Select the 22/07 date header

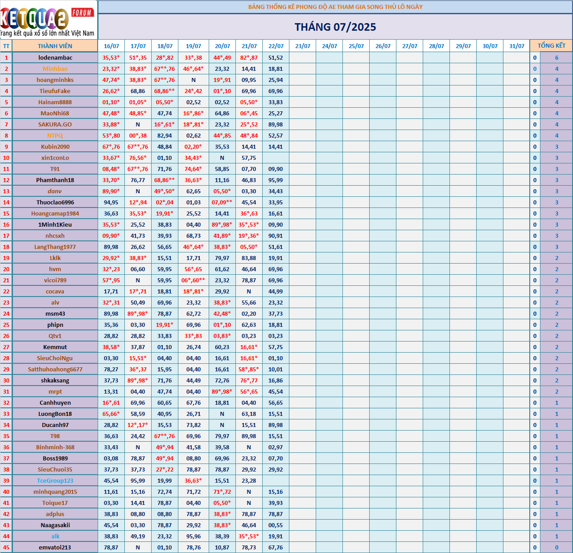[x=276, y=46]
